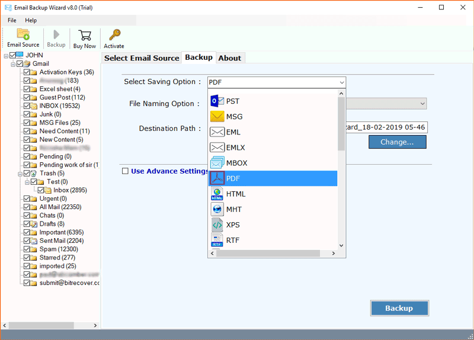This screenshot has height=340, width=474.
Task: Click format list horizontal scroll-right arrow
Action: pos(334,254)
